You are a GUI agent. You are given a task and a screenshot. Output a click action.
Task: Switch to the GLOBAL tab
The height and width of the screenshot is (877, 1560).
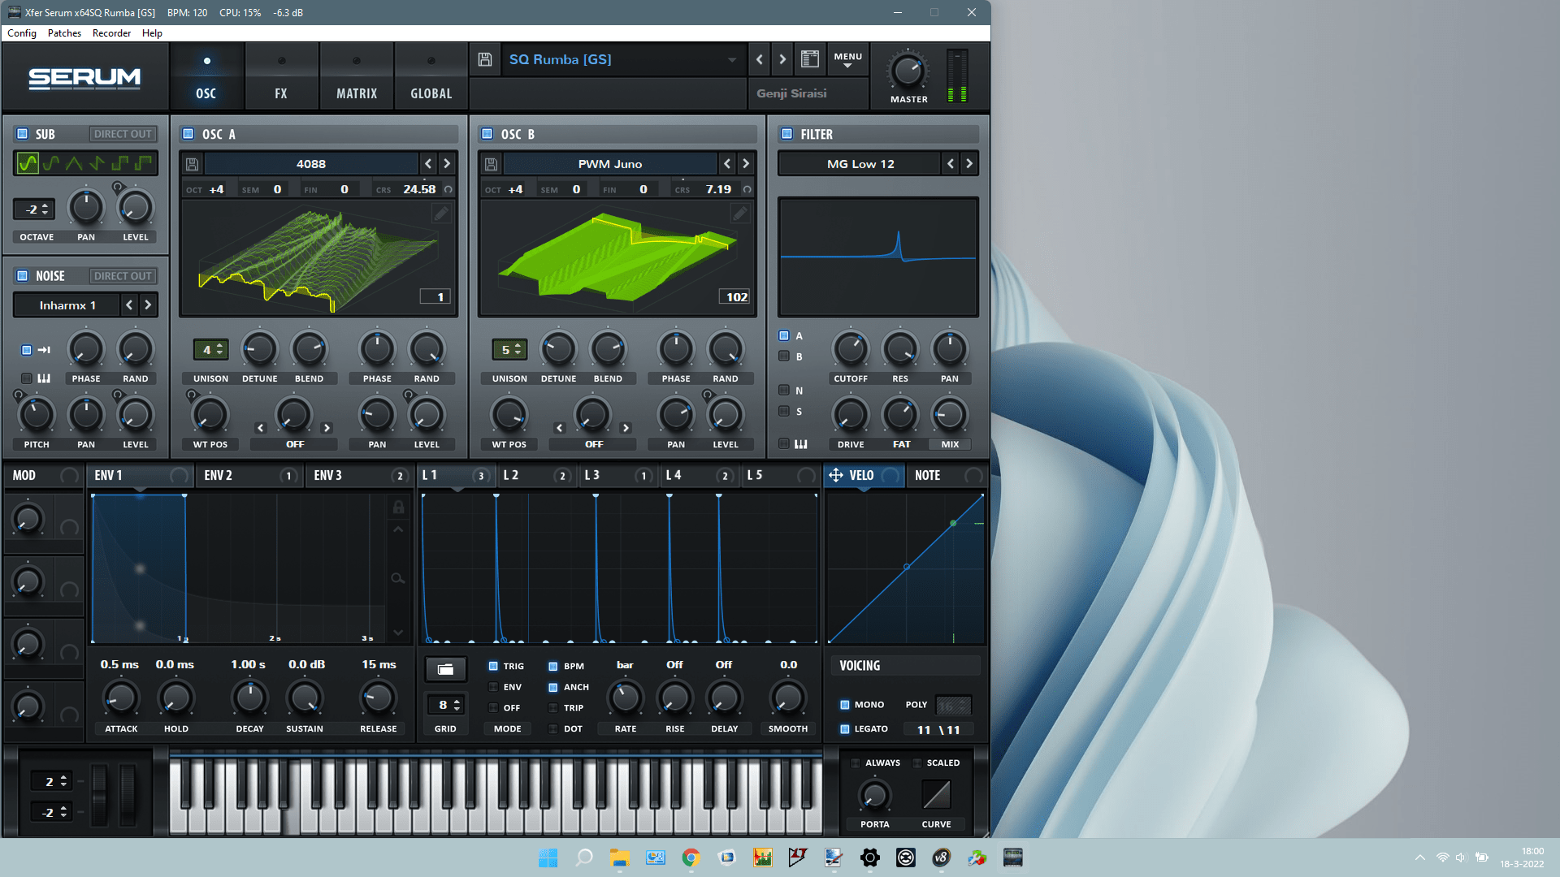click(431, 77)
